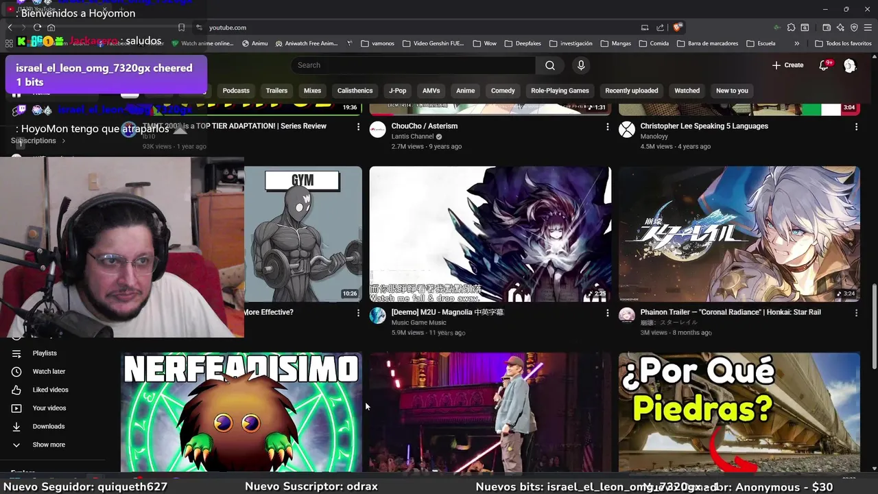878x494 pixels.
Task: Open Wow bookmarks folder
Action: click(x=485, y=43)
